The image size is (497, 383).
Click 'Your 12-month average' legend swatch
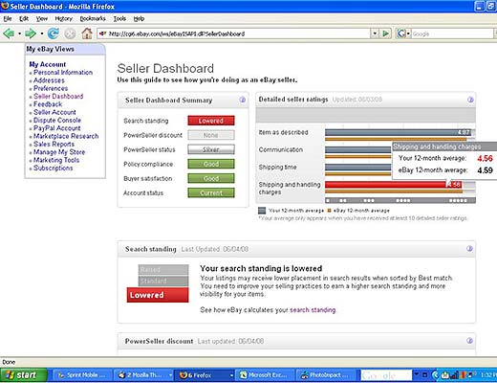click(262, 211)
